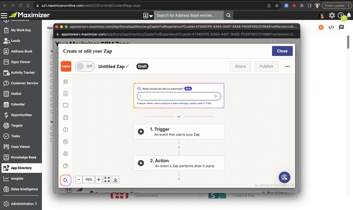Click the code brackets icon in Maximizer
This screenshot has height=210, width=353.
[x=331, y=27]
